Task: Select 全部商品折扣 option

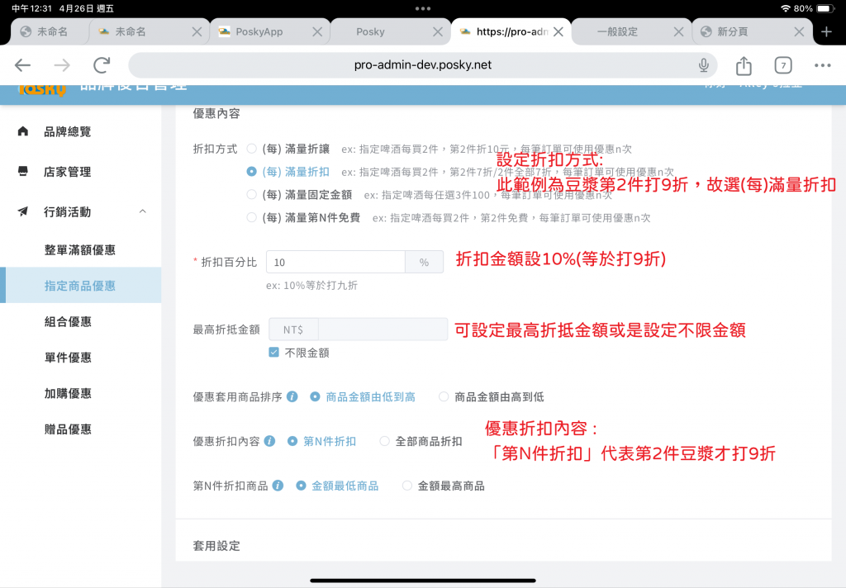Action: pyautogui.click(x=384, y=441)
